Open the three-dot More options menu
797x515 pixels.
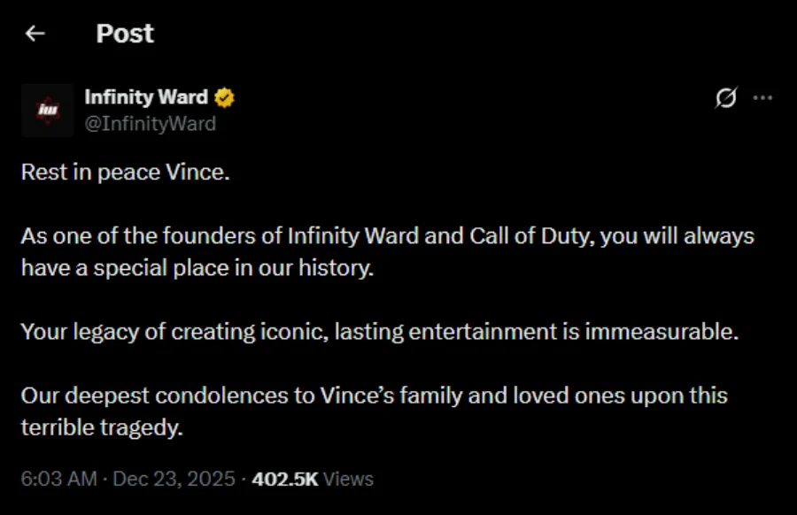coord(762,98)
